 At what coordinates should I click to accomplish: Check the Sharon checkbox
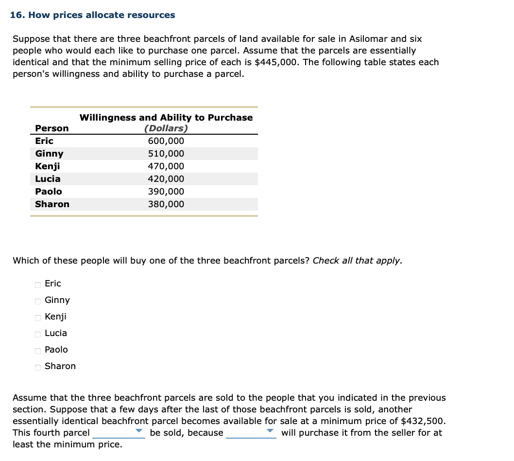coord(37,367)
